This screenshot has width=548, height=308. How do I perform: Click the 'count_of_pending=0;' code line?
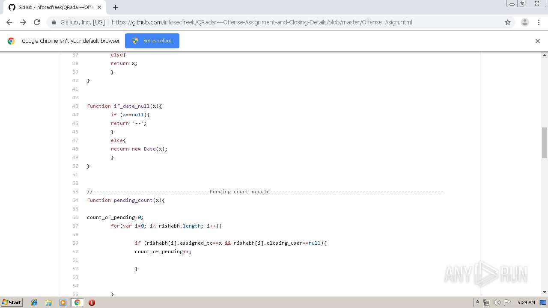point(115,217)
